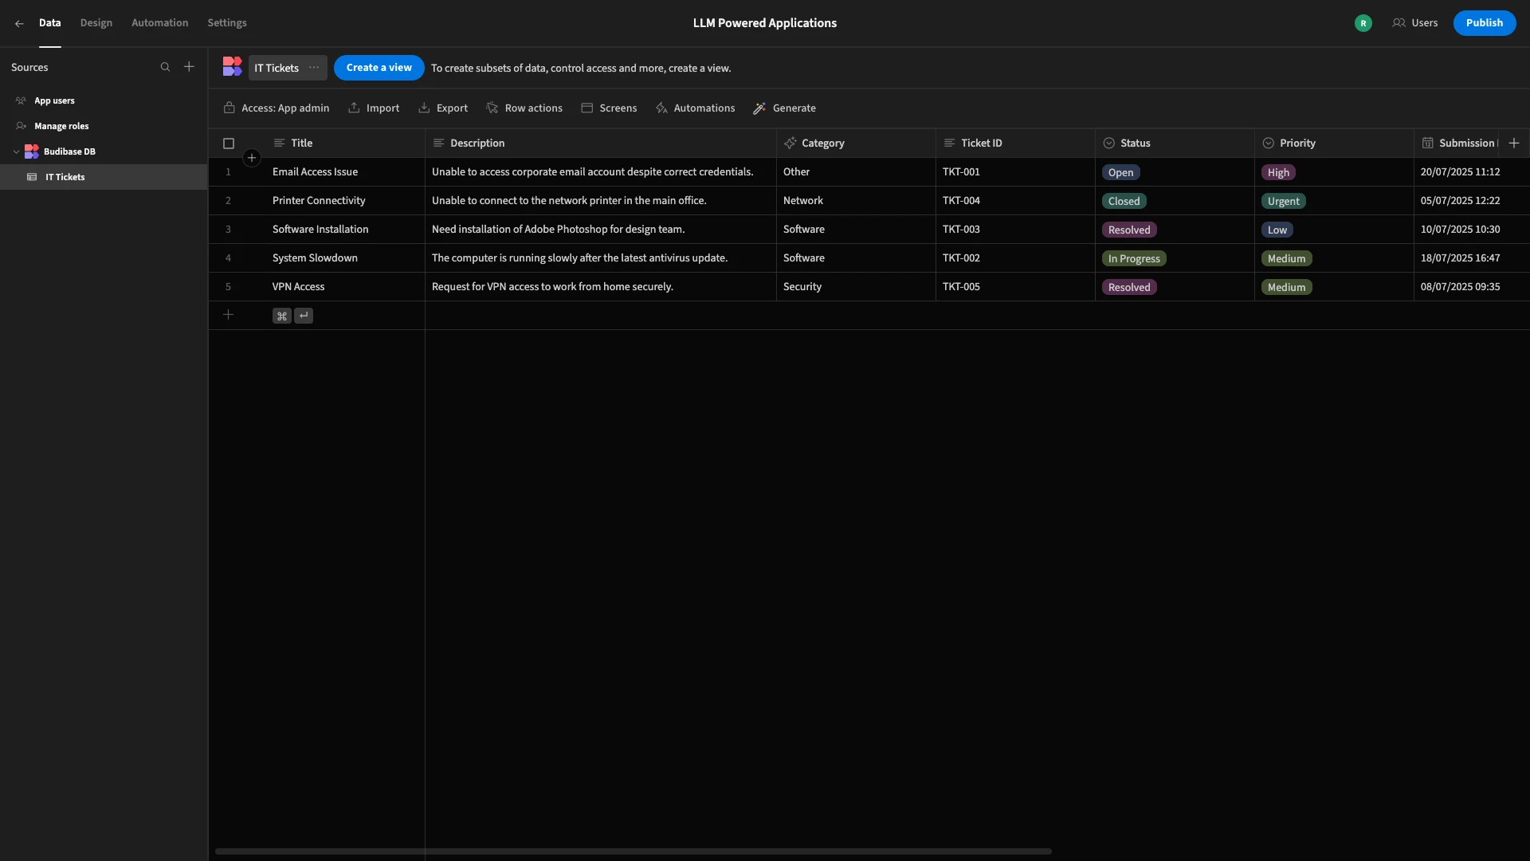Click Generate with the magic wand
The image size is (1530, 861).
[x=785, y=108]
